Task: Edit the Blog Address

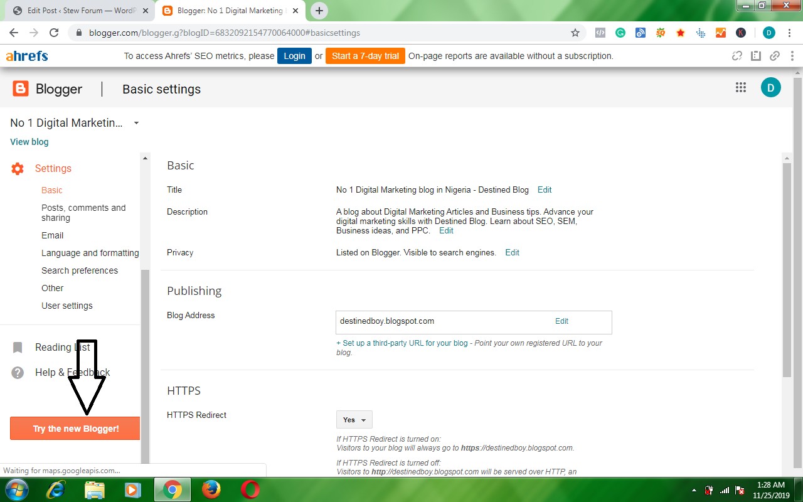Action: [x=561, y=321]
